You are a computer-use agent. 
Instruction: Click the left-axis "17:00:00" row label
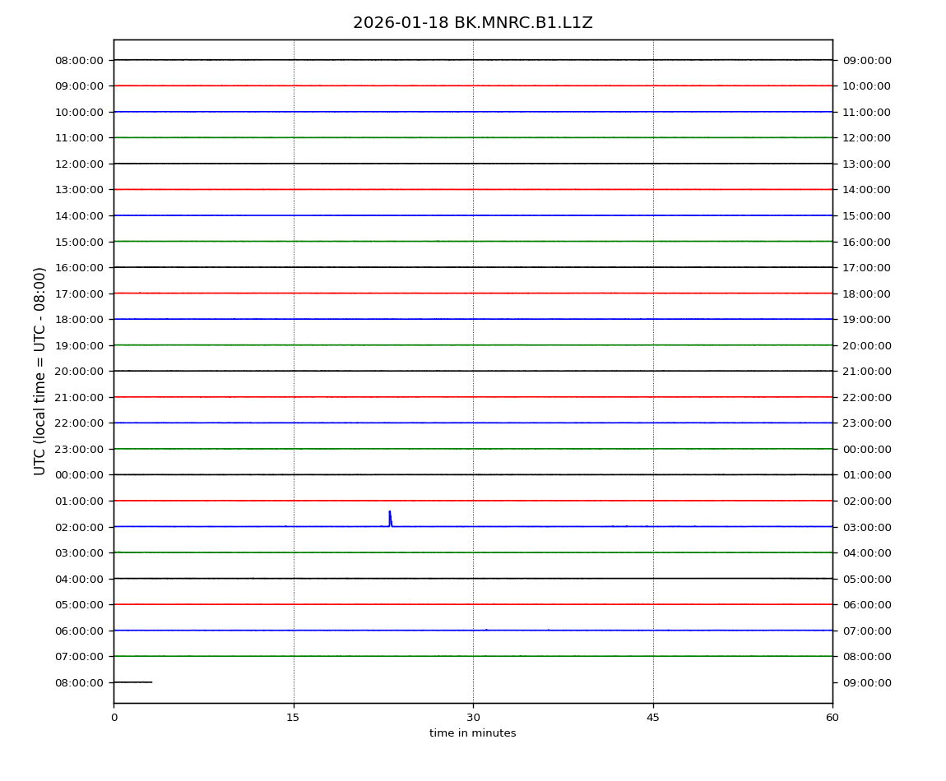click(79, 293)
